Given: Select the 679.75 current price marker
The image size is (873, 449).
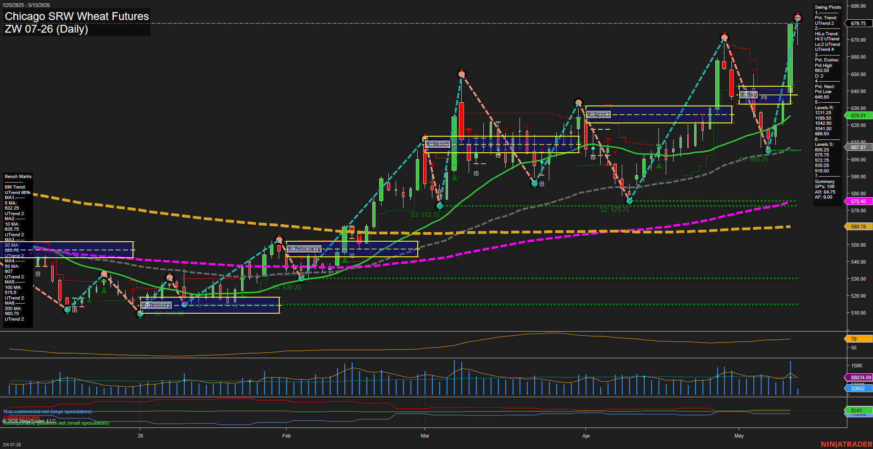Looking at the screenshot, I should (858, 23).
